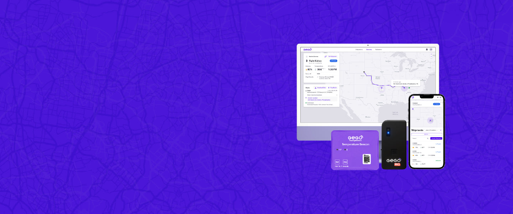Open the Followers tab in dashboard
The image size is (513, 214).
[x=378, y=49]
